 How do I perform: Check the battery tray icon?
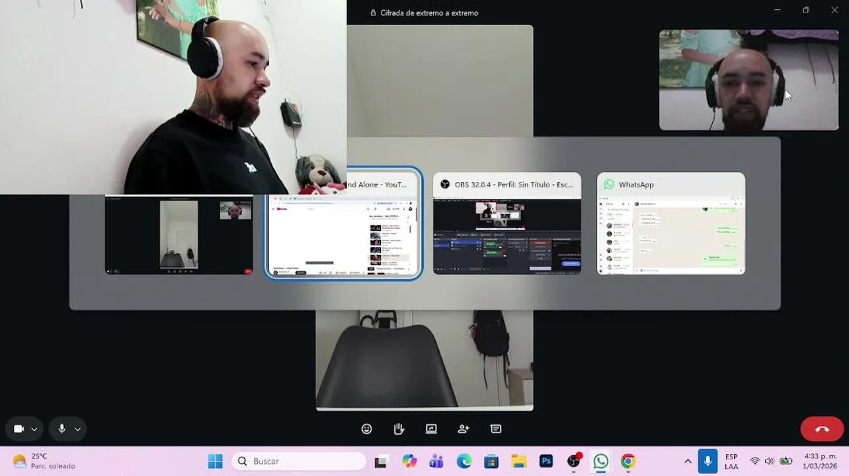[786, 461]
